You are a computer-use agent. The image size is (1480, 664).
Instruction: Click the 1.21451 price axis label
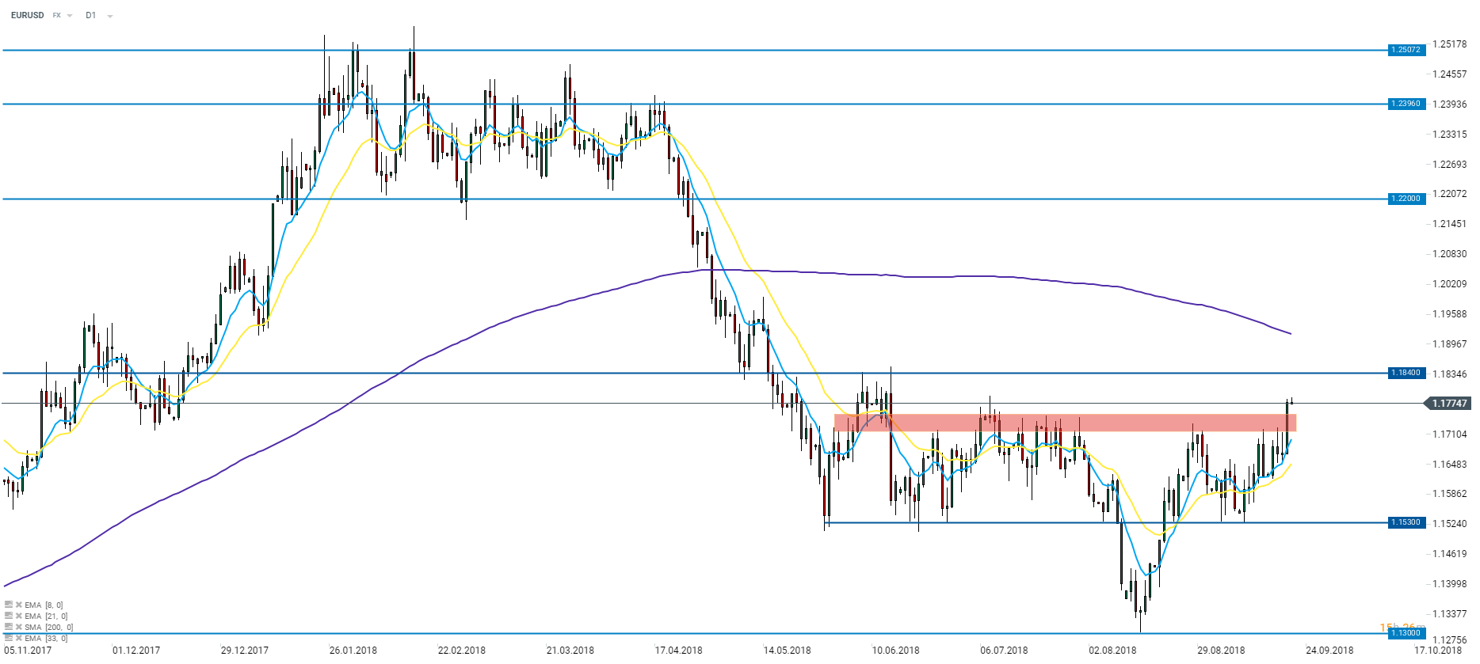click(x=1450, y=224)
